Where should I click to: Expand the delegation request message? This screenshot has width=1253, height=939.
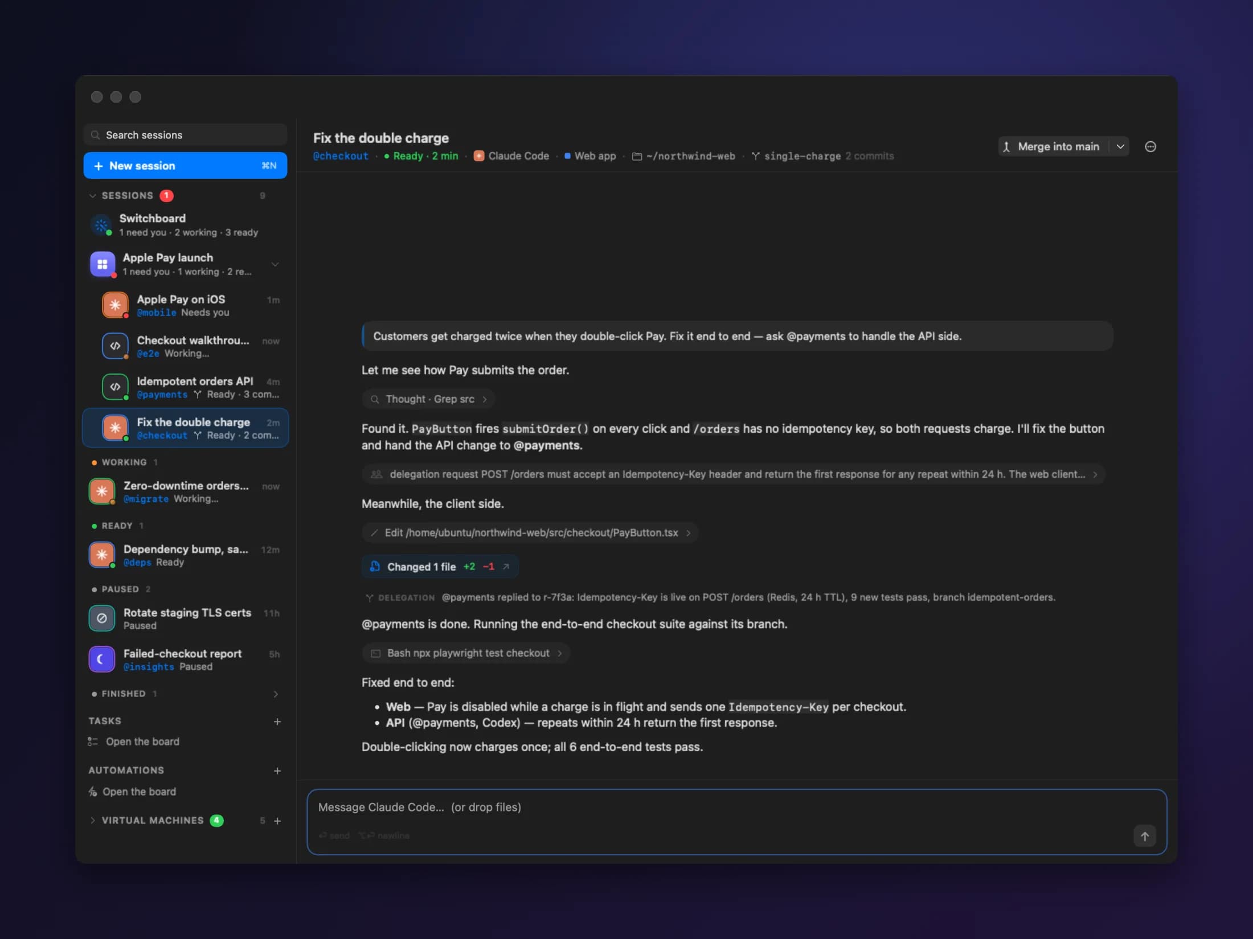[734, 474]
